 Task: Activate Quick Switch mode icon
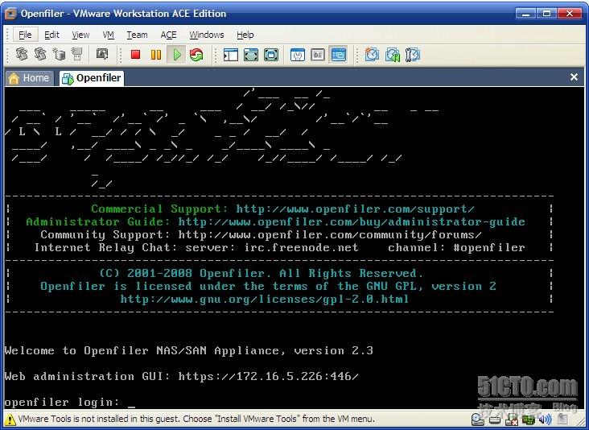[251, 55]
